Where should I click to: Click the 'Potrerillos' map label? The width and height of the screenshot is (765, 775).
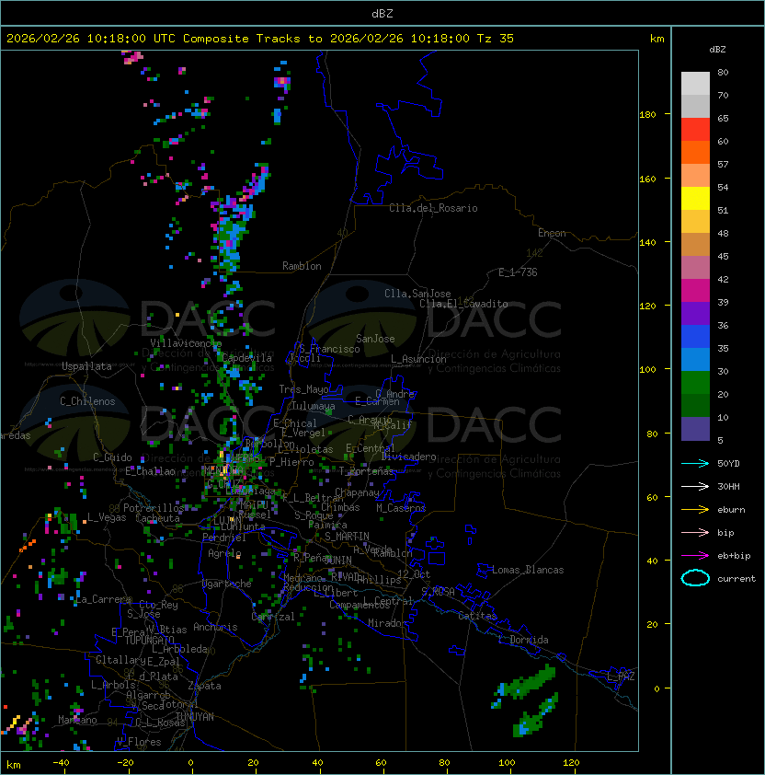[154, 508]
